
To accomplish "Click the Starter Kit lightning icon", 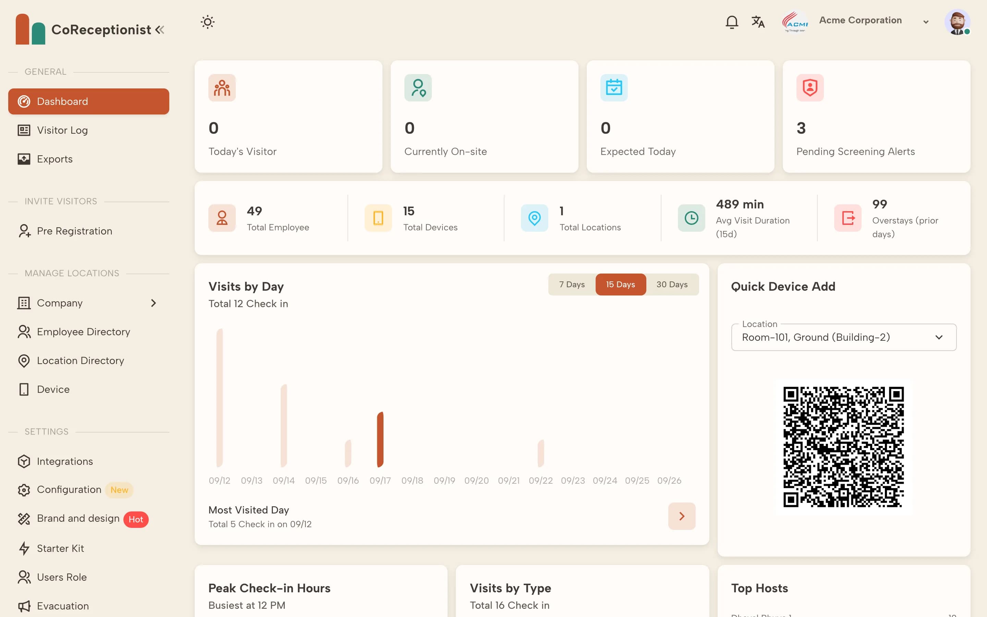I will [24, 548].
